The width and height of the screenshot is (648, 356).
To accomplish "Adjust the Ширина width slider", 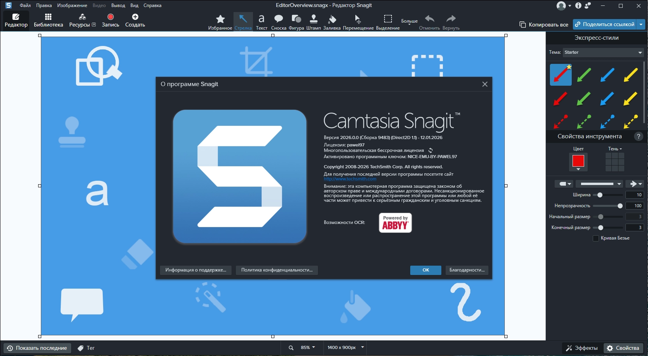I will [608, 195].
